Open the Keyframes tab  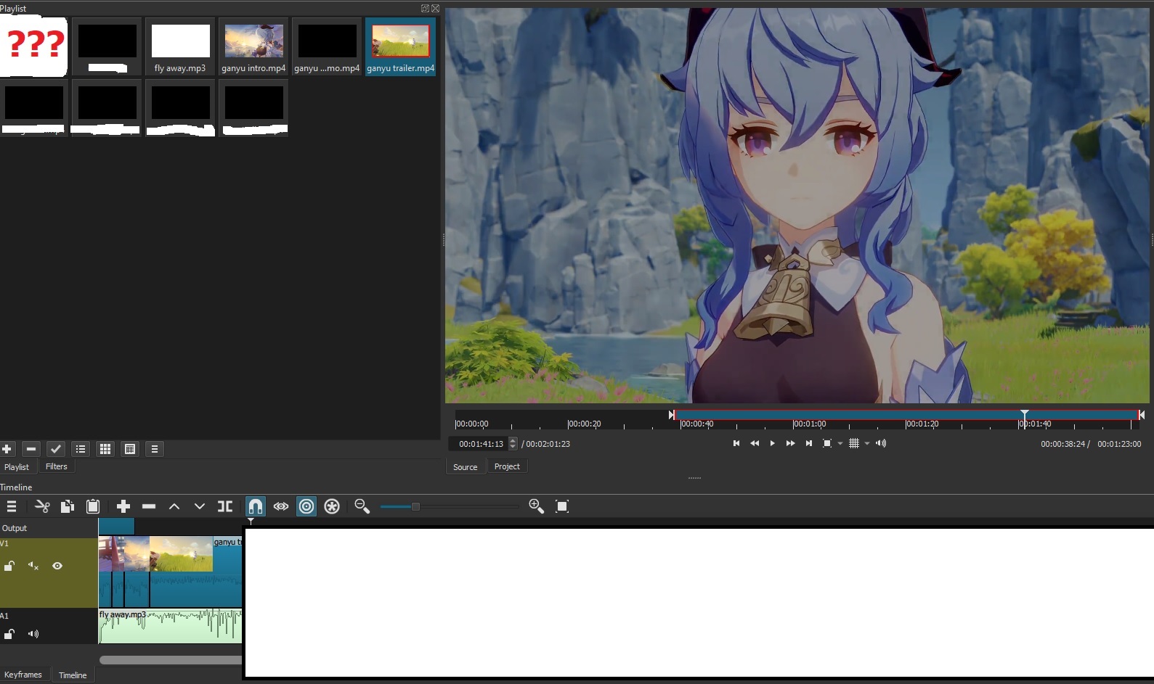pyautogui.click(x=23, y=675)
